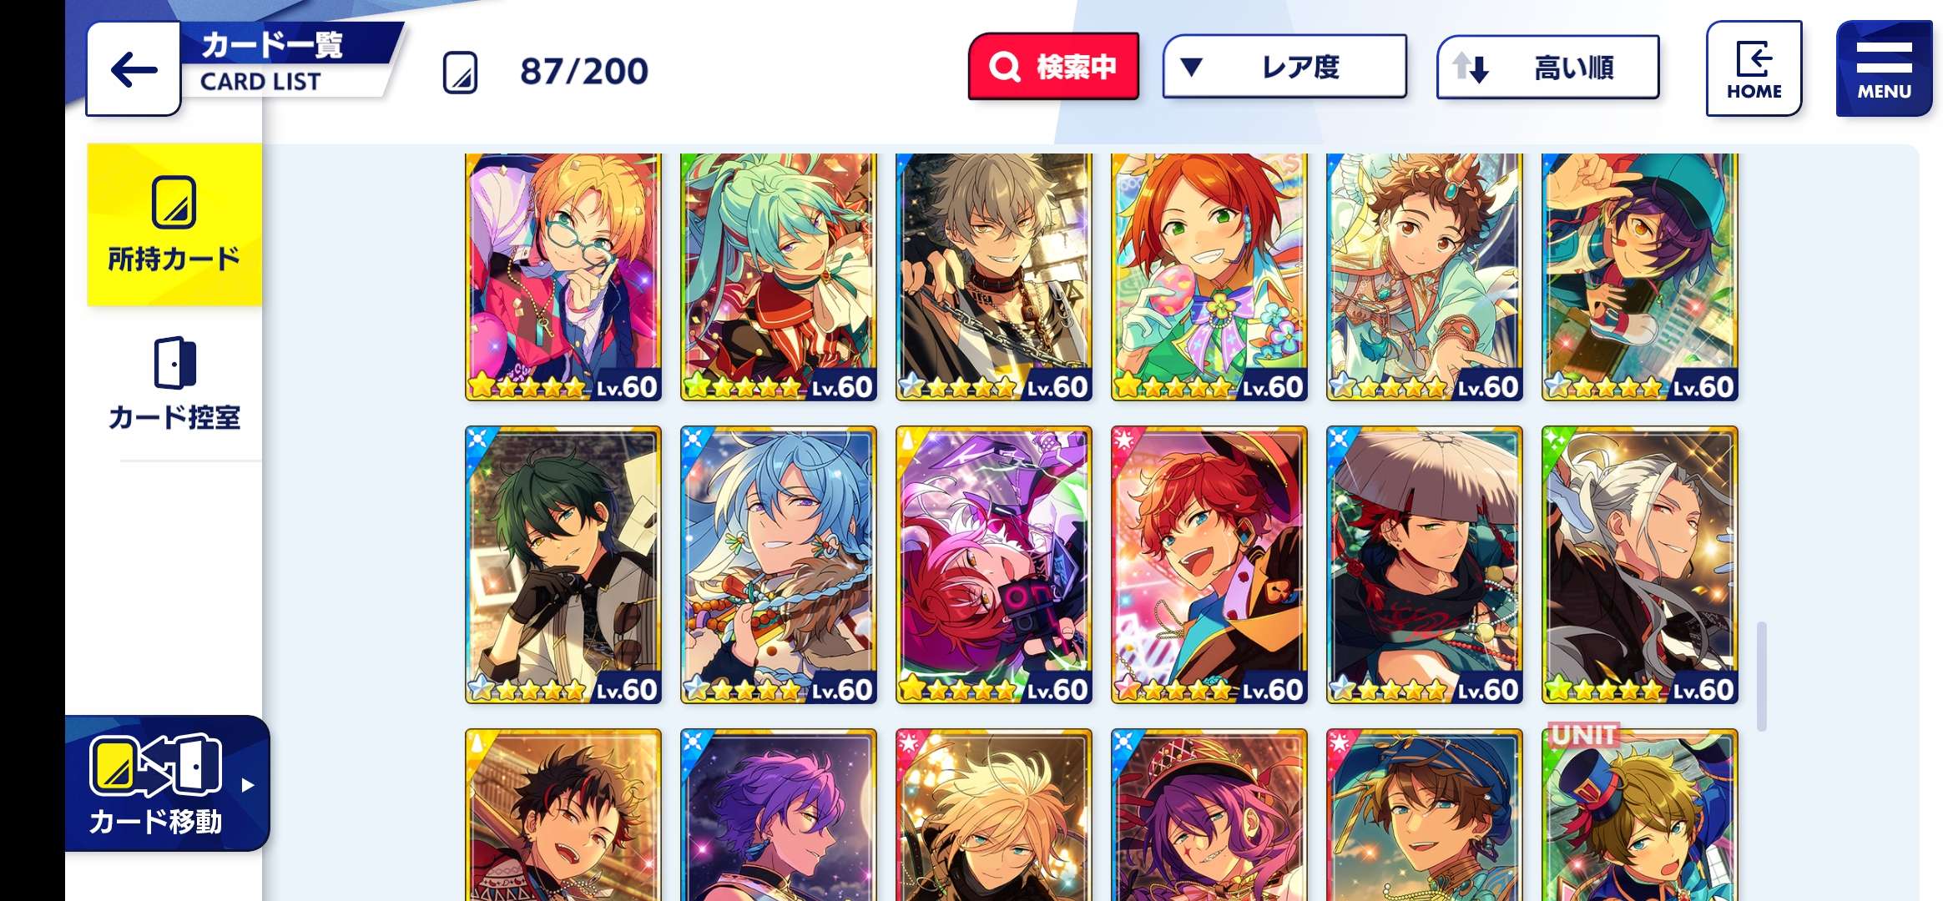Select the 所持カード sidebar tab

coord(174,224)
